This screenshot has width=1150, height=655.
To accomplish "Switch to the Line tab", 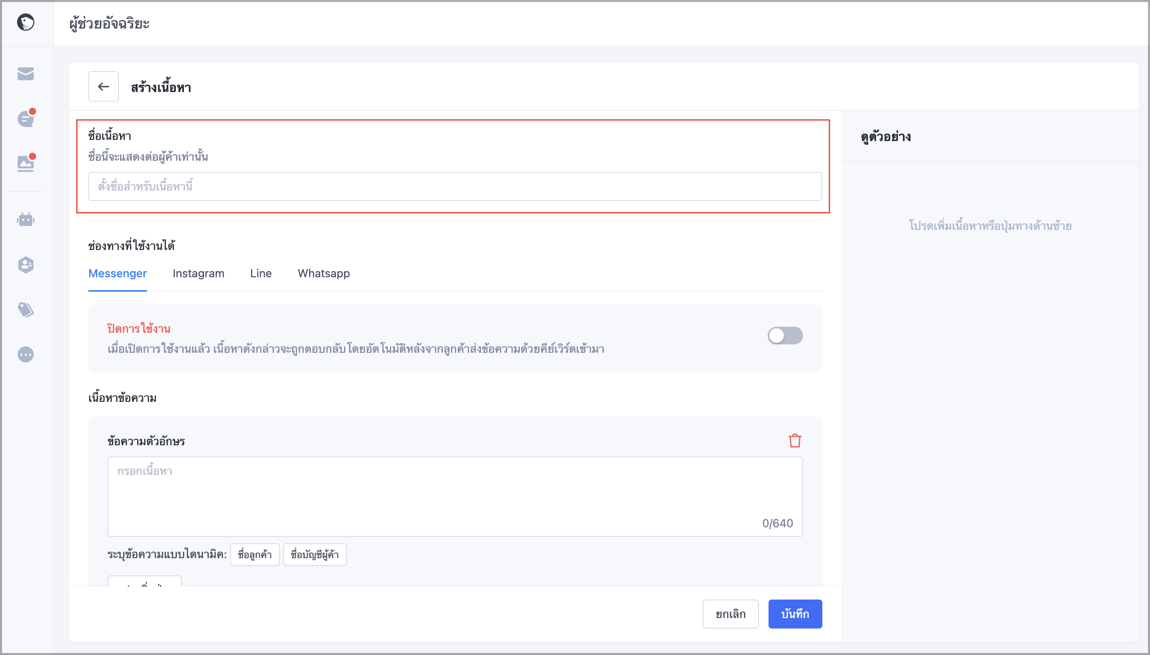I will [x=261, y=274].
